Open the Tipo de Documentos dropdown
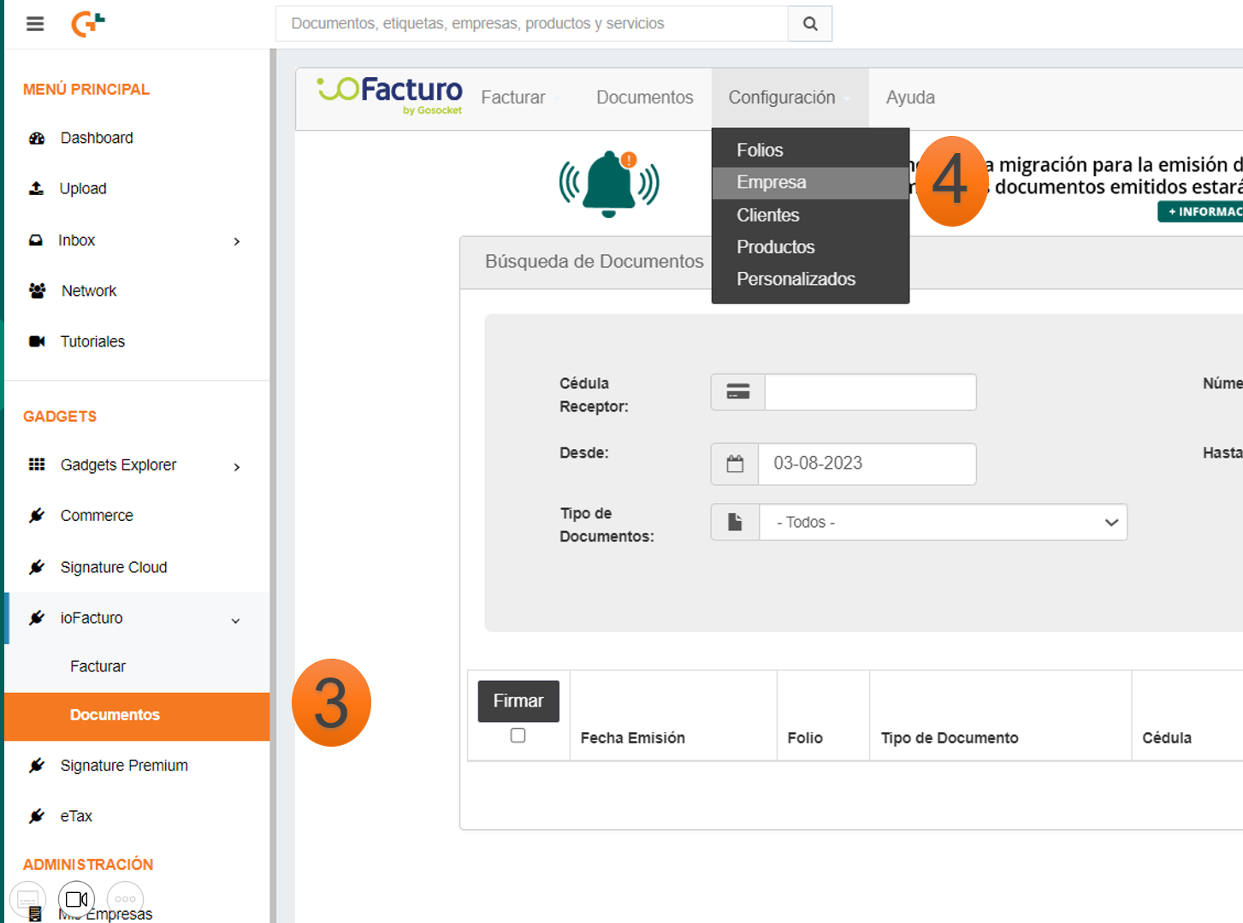 [943, 522]
